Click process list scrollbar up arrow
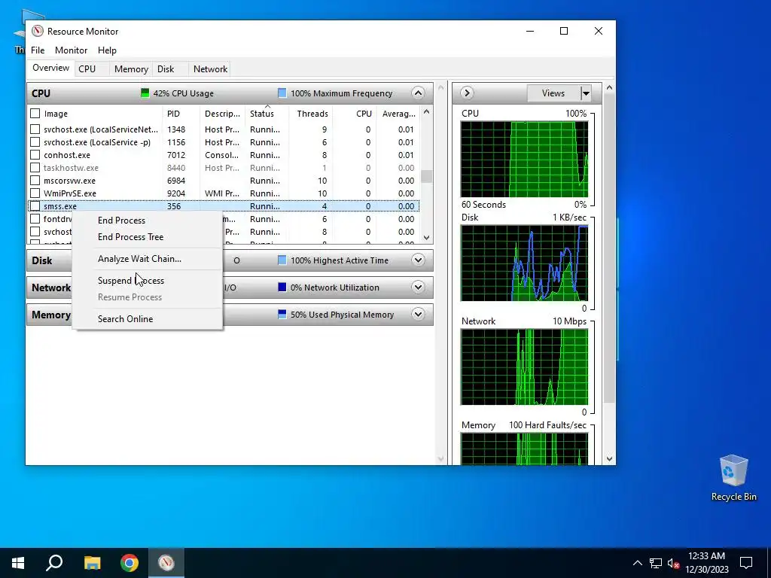The width and height of the screenshot is (771, 578). [x=426, y=112]
